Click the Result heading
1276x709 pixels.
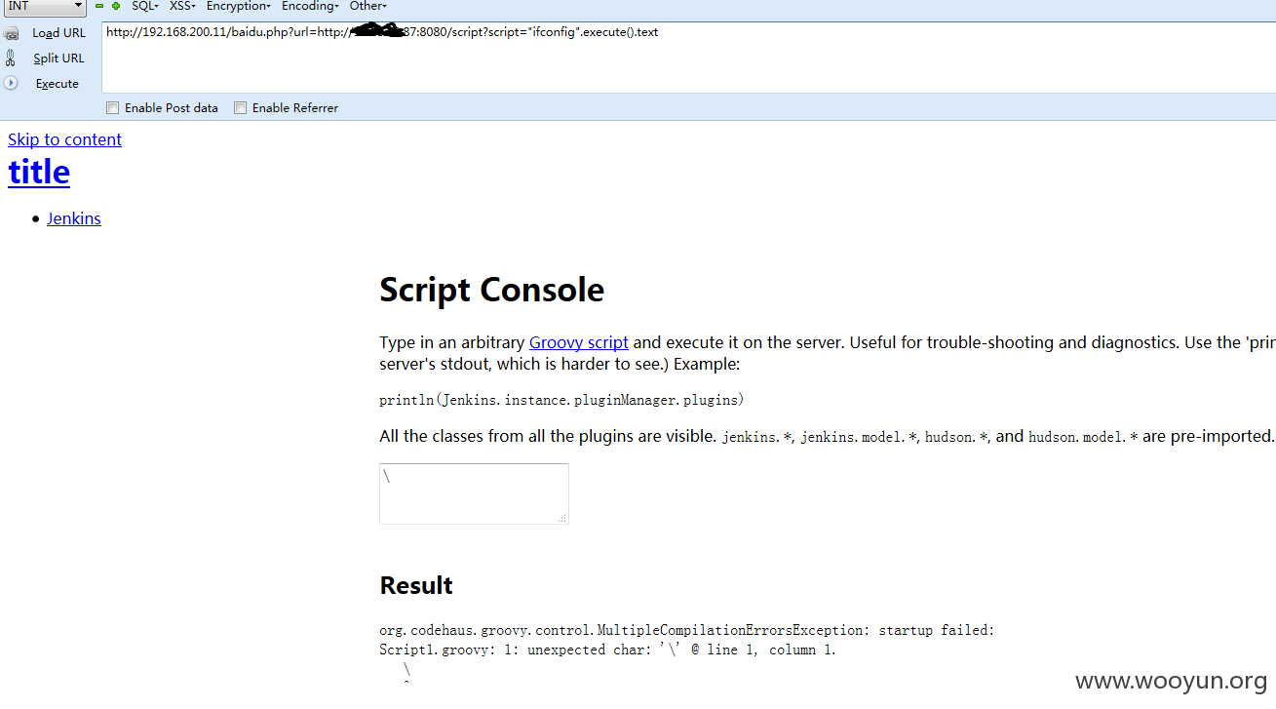[x=416, y=585]
